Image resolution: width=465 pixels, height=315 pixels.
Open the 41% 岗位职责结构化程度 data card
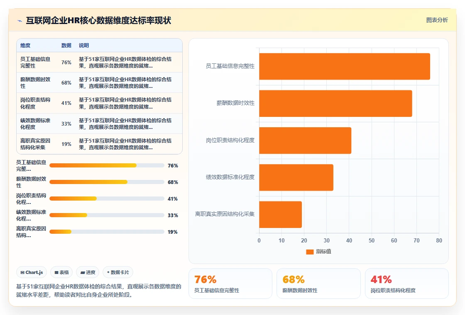tap(406, 283)
